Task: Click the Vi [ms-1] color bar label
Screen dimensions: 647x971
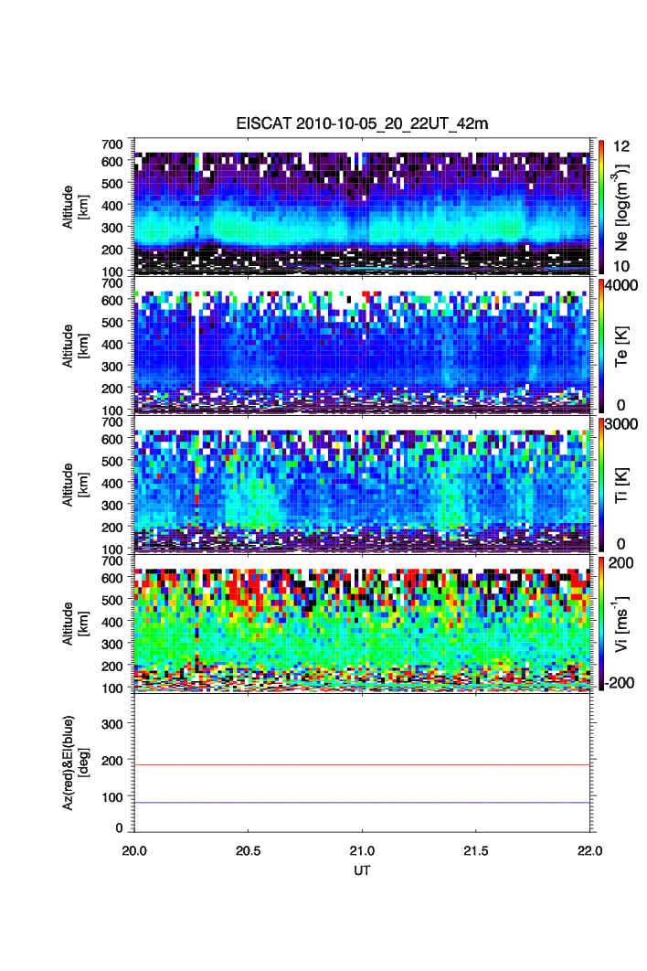Action: click(624, 623)
